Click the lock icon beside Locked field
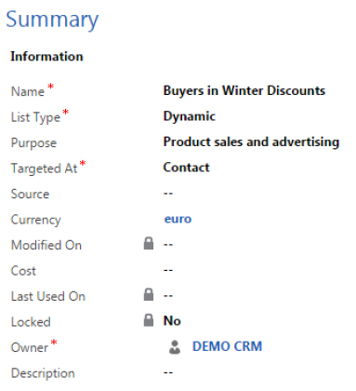356x391 pixels. (x=149, y=320)
